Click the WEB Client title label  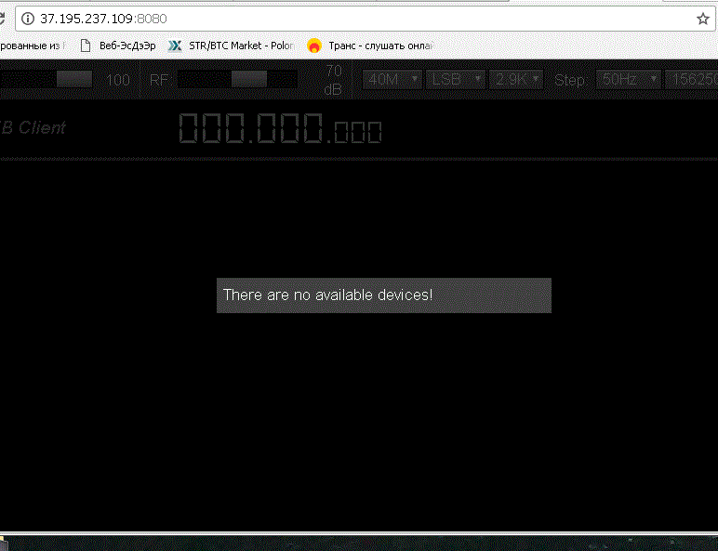(33, 128)
